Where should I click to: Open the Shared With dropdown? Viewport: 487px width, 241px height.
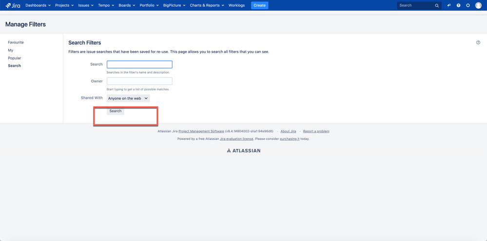[128, 98]
